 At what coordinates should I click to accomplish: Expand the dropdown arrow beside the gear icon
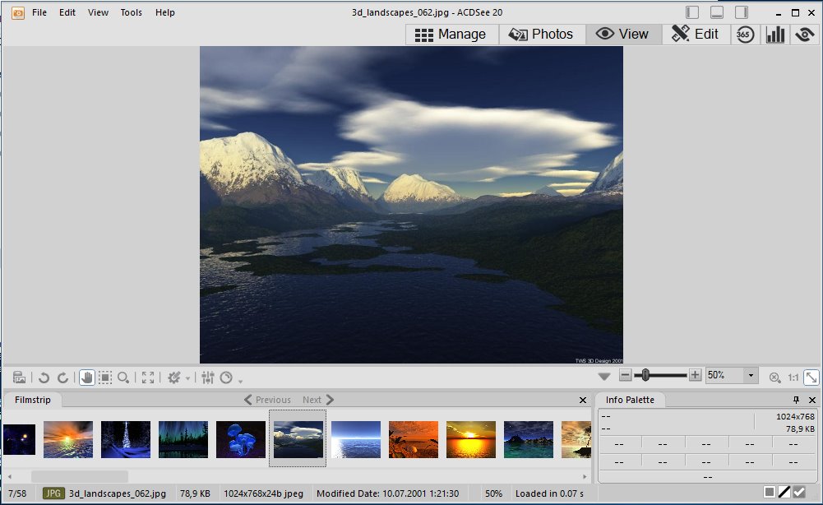tap(188, 379)
